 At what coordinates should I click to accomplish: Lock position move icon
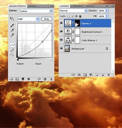(76, 16)
